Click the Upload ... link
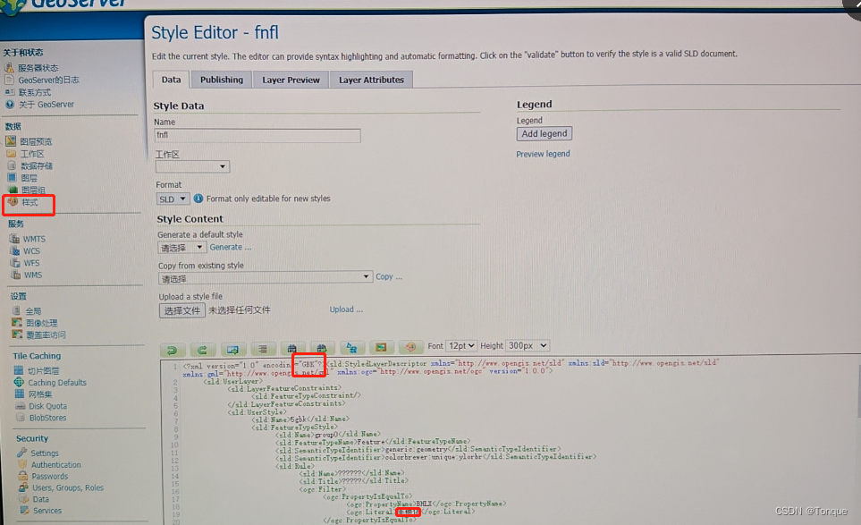The height and width of the screenshot is (525, 861). pyautogui.click(x=346, y=309)
